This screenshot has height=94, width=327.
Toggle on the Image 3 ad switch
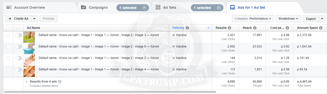click(x=19, y=35)
